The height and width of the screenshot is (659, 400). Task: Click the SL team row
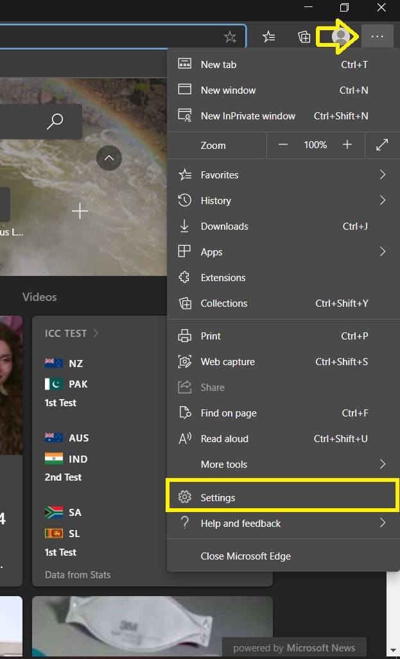[62, 534]
